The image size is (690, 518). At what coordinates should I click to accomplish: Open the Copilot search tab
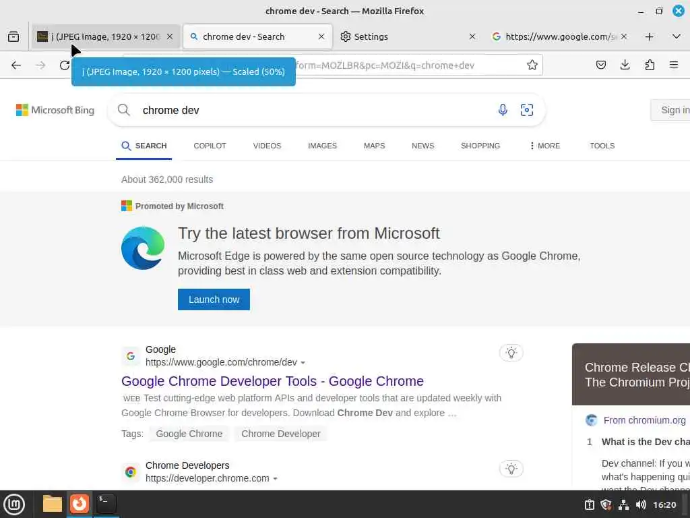(x=210, y=146)
